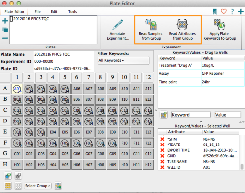245x193 pixels.
Task: Click the Plate ID value field
Action: [x=64, y=69]
